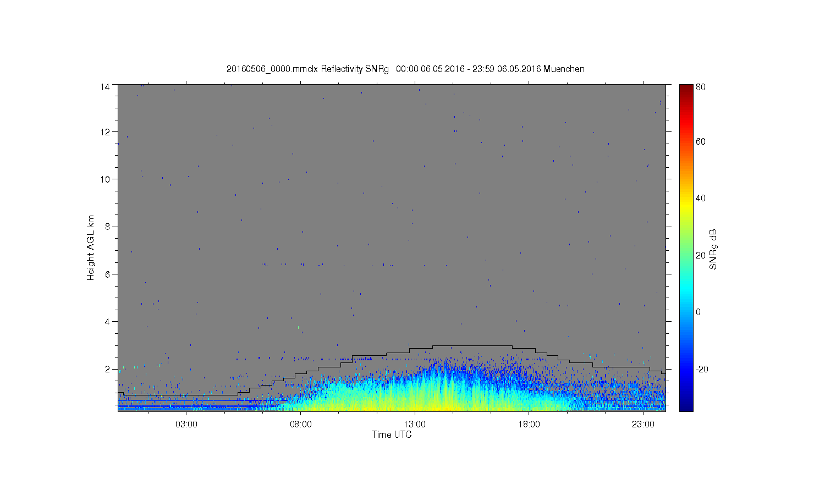Viewport: 825px width, 495px height.
Task: Click the 'SNRg dB' colorbar label
Action: coord(713,249)
